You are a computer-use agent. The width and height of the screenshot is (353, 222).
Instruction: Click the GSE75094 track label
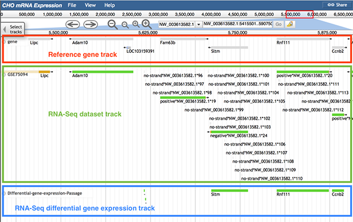coord(18,75)
